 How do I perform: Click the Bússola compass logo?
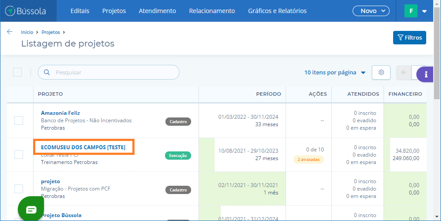click(x=26, y=11)
